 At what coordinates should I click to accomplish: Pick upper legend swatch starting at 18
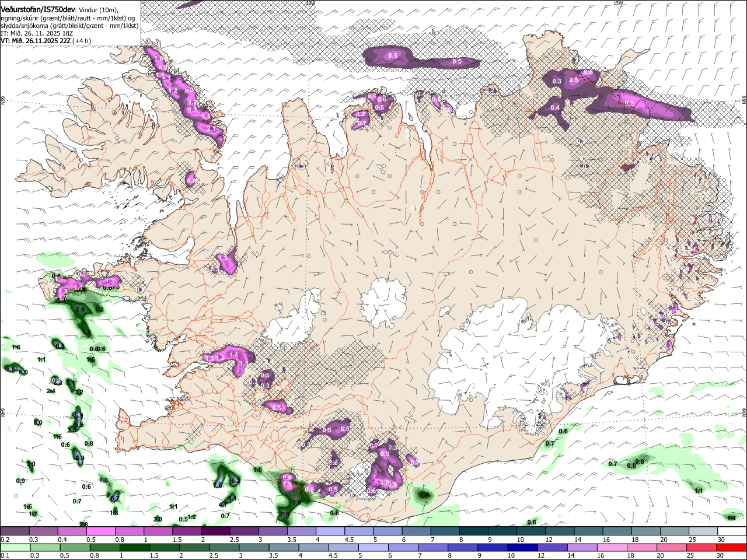(x=646, y=531)
